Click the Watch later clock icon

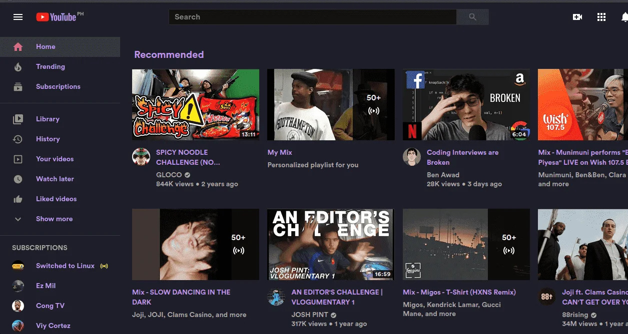pos(18,179)
